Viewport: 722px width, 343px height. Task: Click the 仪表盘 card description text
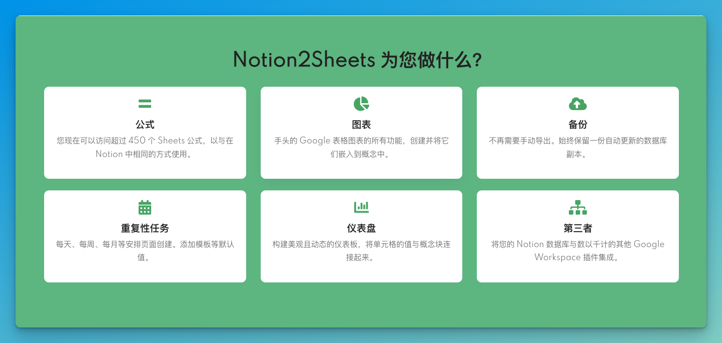361,251
